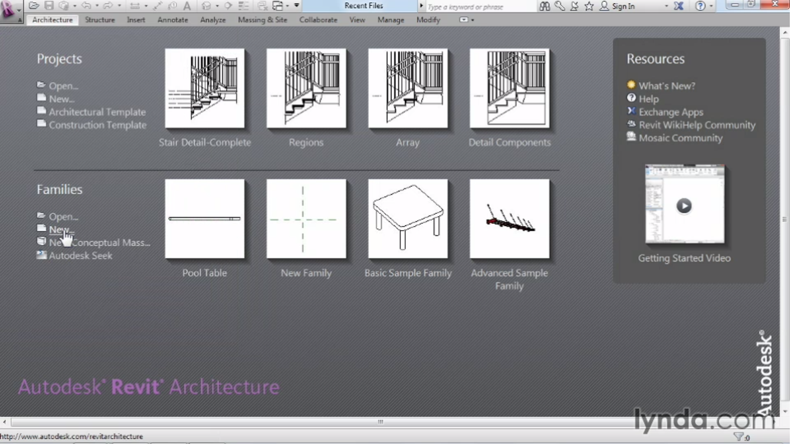This screenshot has width=806, height=444.
Task: Switch to the View tab
Action: pos(357,20)
